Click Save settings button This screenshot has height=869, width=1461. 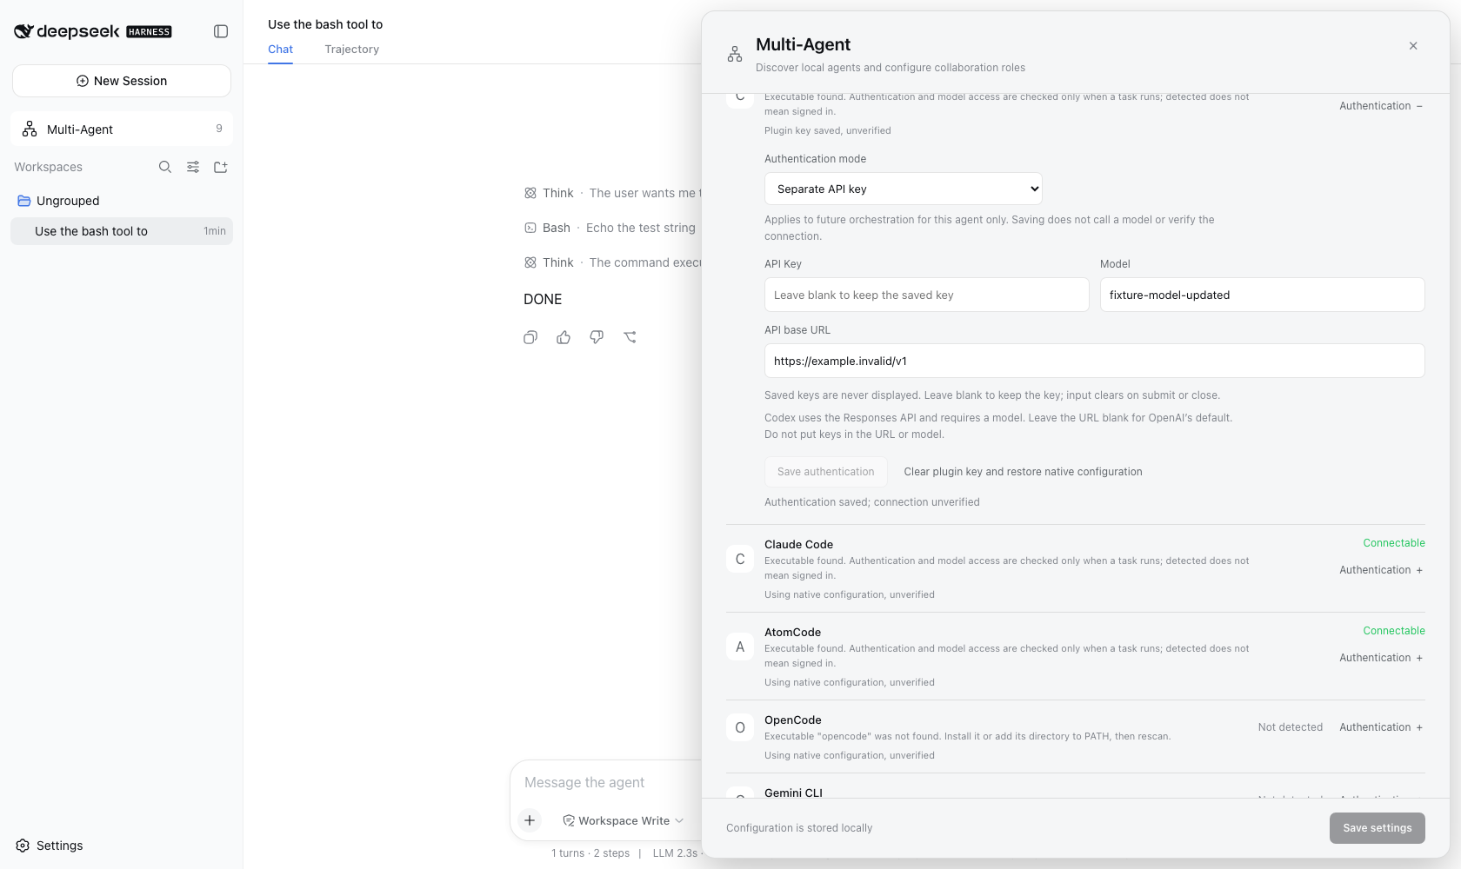(1378, 828)
